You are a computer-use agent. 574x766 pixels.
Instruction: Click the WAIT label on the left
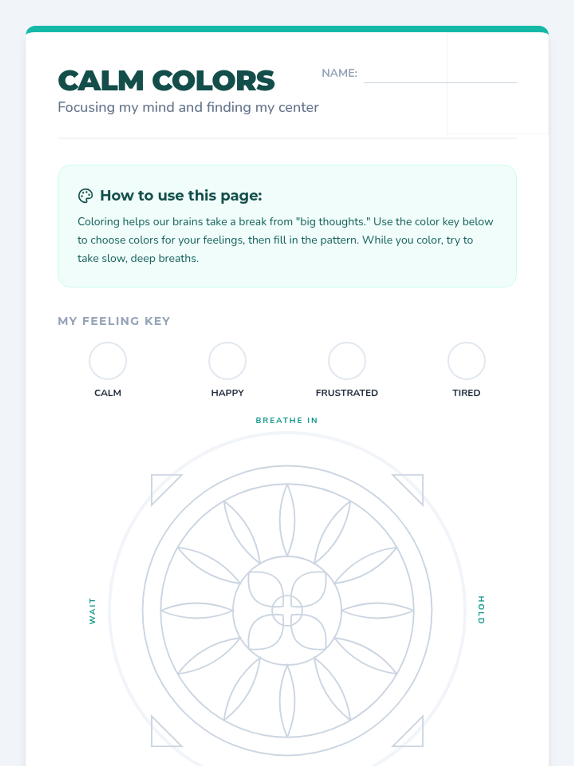92,611
